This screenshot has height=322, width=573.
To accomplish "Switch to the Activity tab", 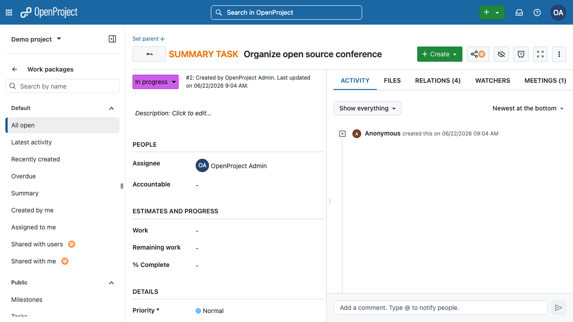I will click(x=355, y=80).
